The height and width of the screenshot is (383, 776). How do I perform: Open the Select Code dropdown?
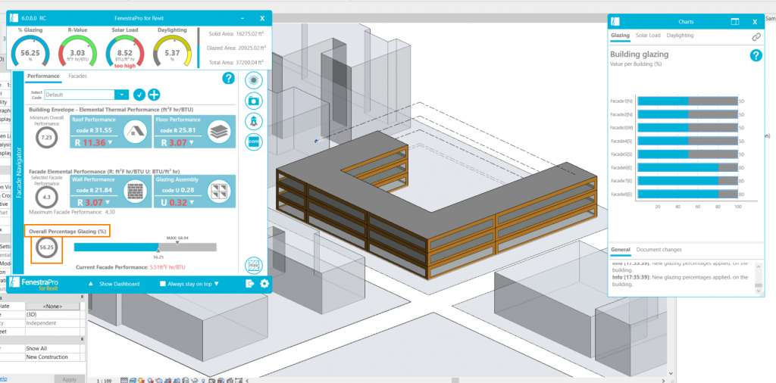pyautogui.click(x=121, y=95)
